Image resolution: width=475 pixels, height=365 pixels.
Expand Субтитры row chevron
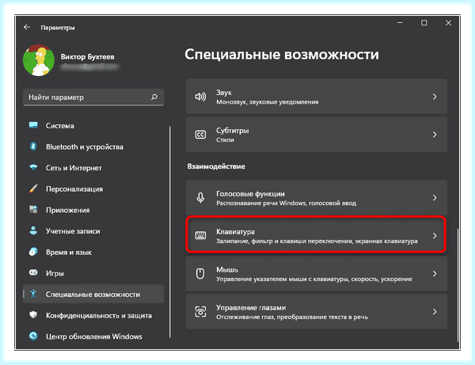(435, 135)
